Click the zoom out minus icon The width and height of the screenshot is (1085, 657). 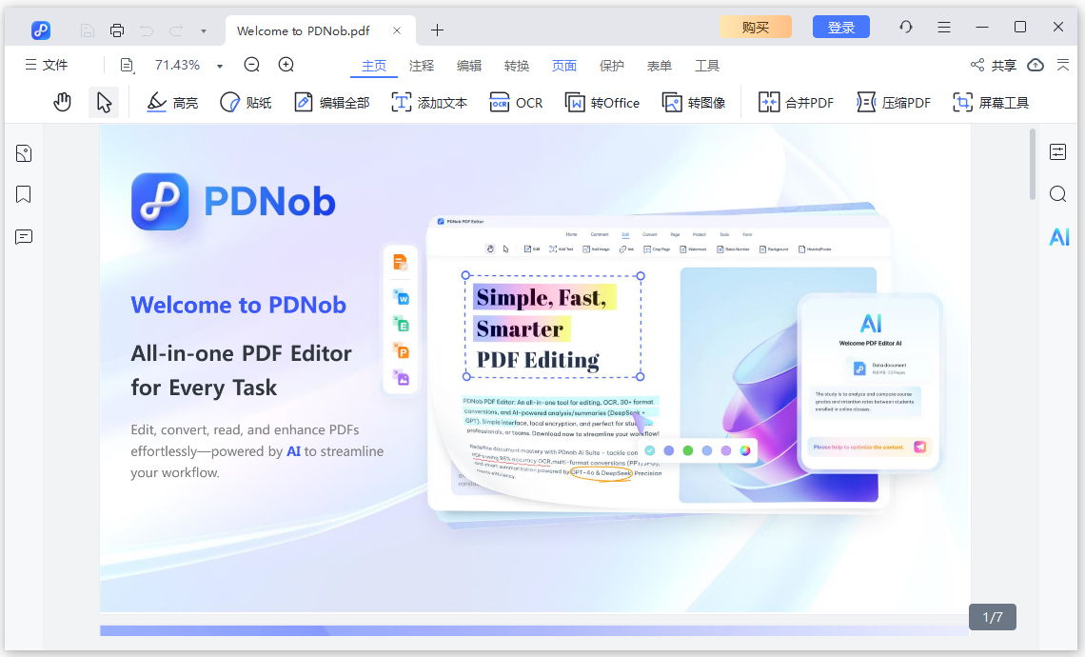(x=252, y=65)
